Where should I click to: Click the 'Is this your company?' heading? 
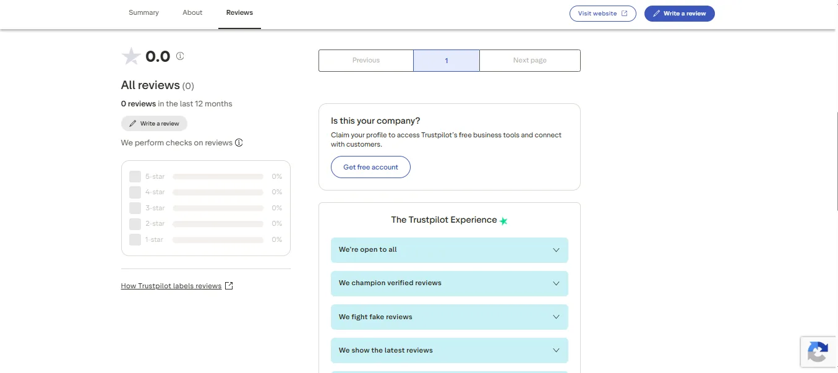pyautogui.click(x=375, y=121)
